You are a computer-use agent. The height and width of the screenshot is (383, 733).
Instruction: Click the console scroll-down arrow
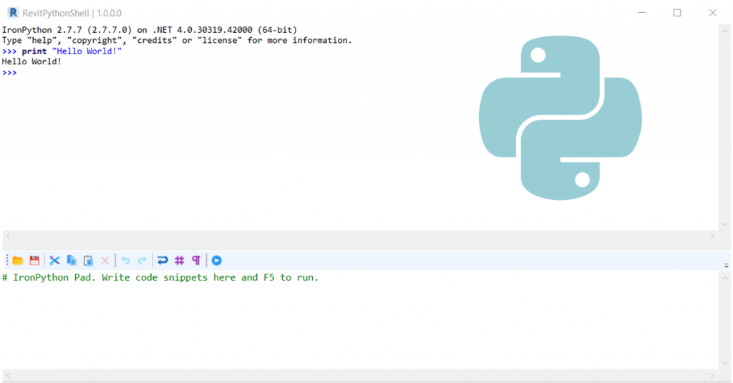724,224
